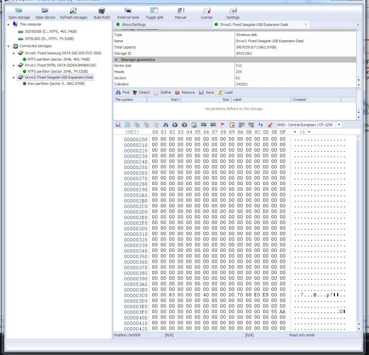Viewport: 369px width, 355px height.
Task: Save partition layout using Save
Action: [206, 92]
